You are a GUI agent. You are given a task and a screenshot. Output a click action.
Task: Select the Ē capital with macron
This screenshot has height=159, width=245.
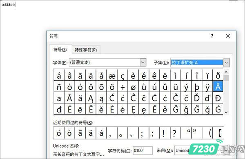click(69, 109)
